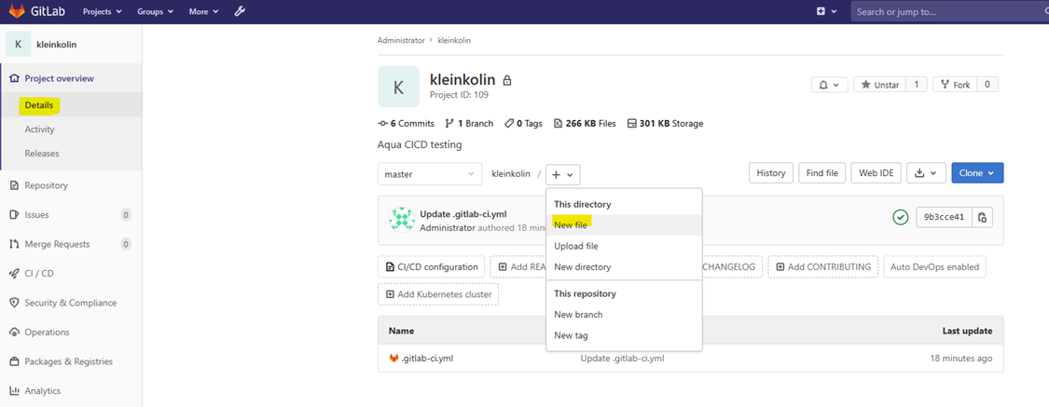Open the Update .gitlab-ci.yml commit title
Viewport: 1049px width, 407px height.
462,214
